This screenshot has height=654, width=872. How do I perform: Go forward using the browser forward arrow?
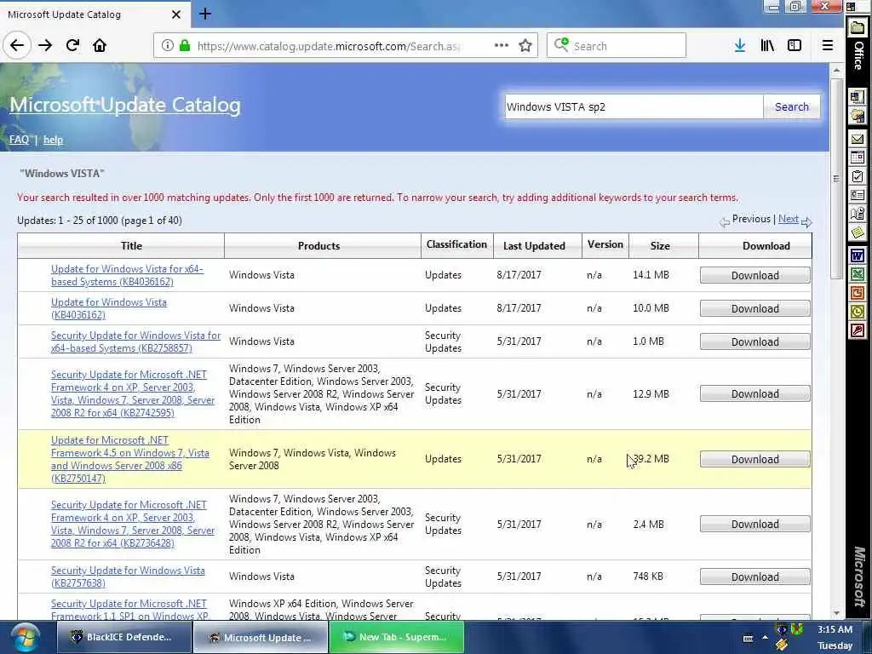pos(45,46)
